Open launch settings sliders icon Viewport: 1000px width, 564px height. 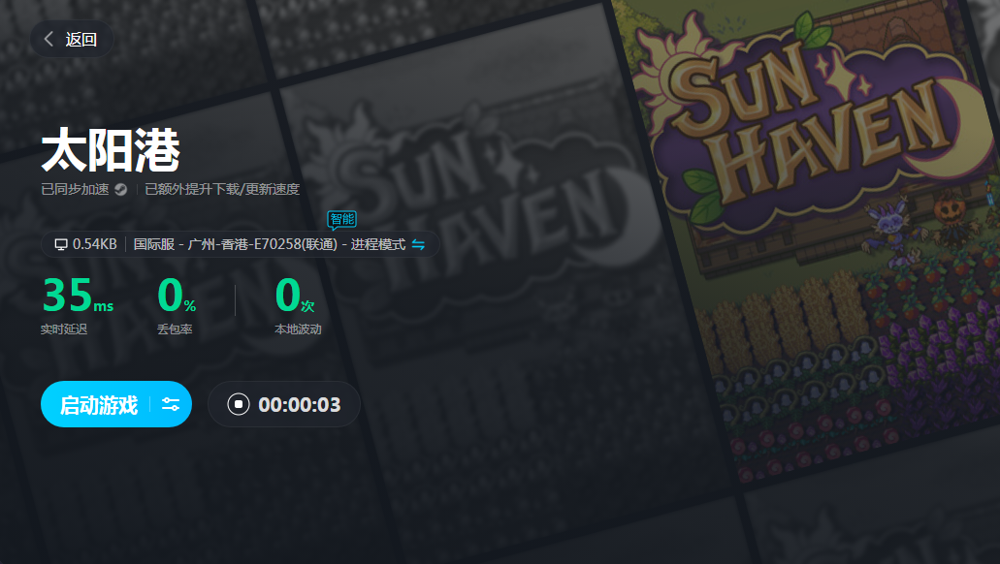click(x=171, y=404)
